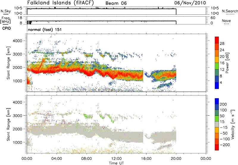Click the '28' tick on Power colorbar
Screen dimensions: 238x165
[222, 43]
